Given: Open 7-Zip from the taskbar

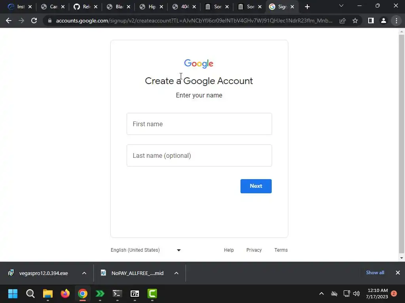Looking at the screenshot, I should 135,294.
